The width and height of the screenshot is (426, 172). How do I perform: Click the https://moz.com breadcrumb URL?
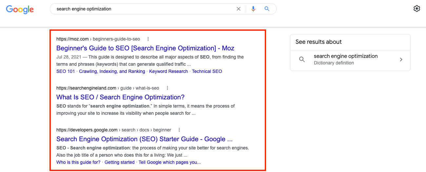pos(72,39)
